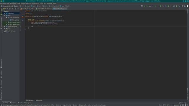Image resolution: width=189 pixels, height=106 pixels.
Task: Click the stop icon in the toolbar
Action: click(171, 6)
